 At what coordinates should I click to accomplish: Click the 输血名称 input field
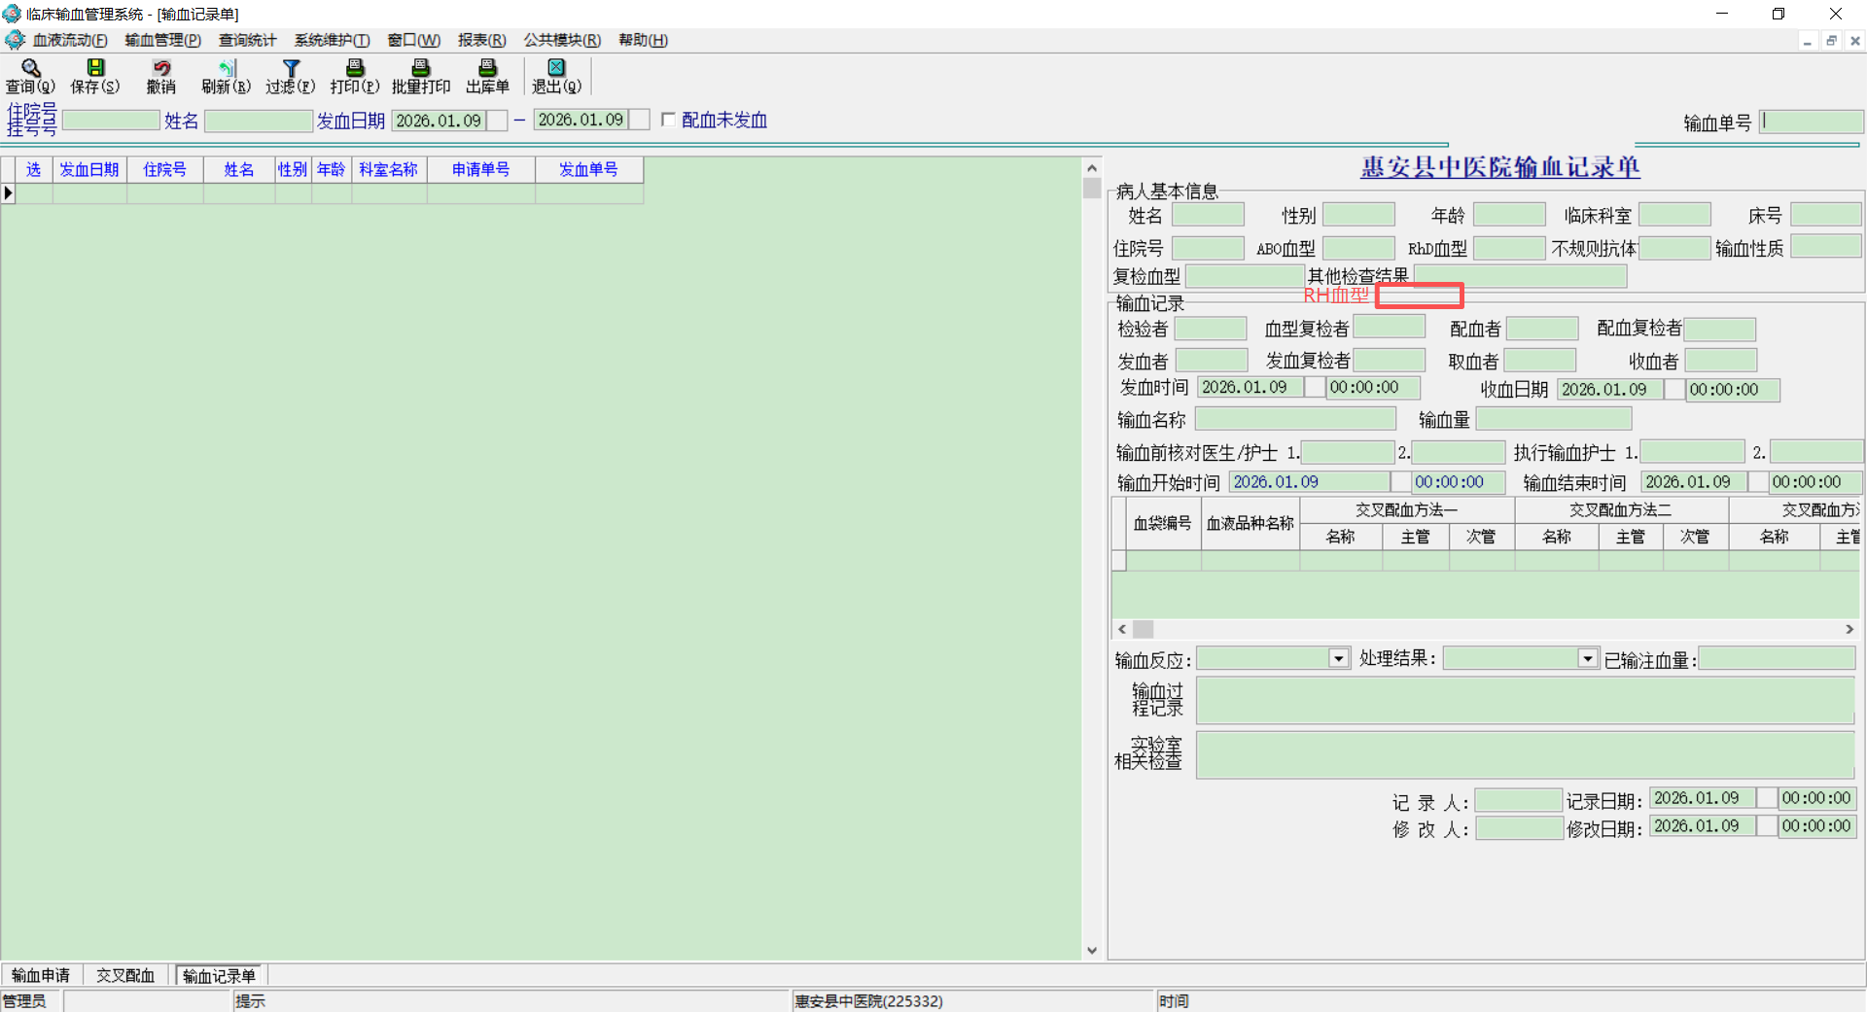[1295, 419]
